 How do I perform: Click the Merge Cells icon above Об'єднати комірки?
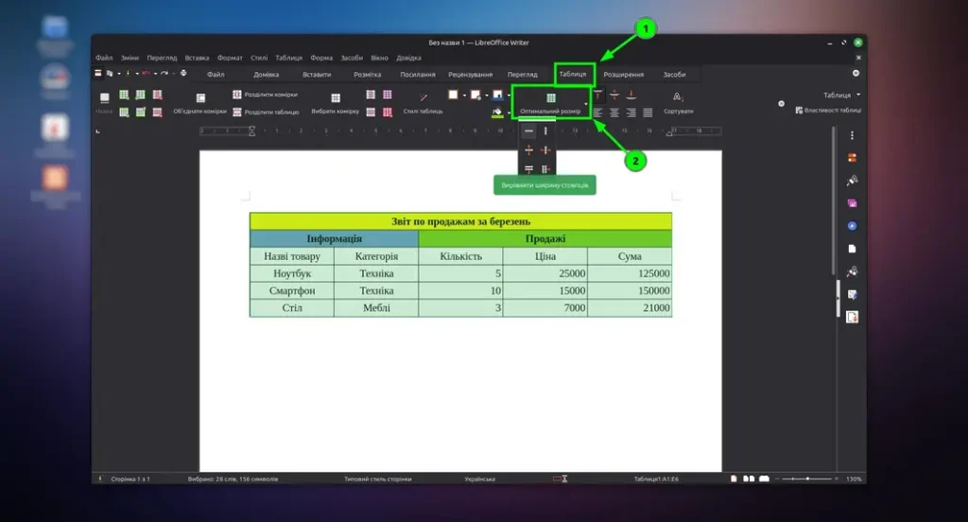[x=200, y=97]
